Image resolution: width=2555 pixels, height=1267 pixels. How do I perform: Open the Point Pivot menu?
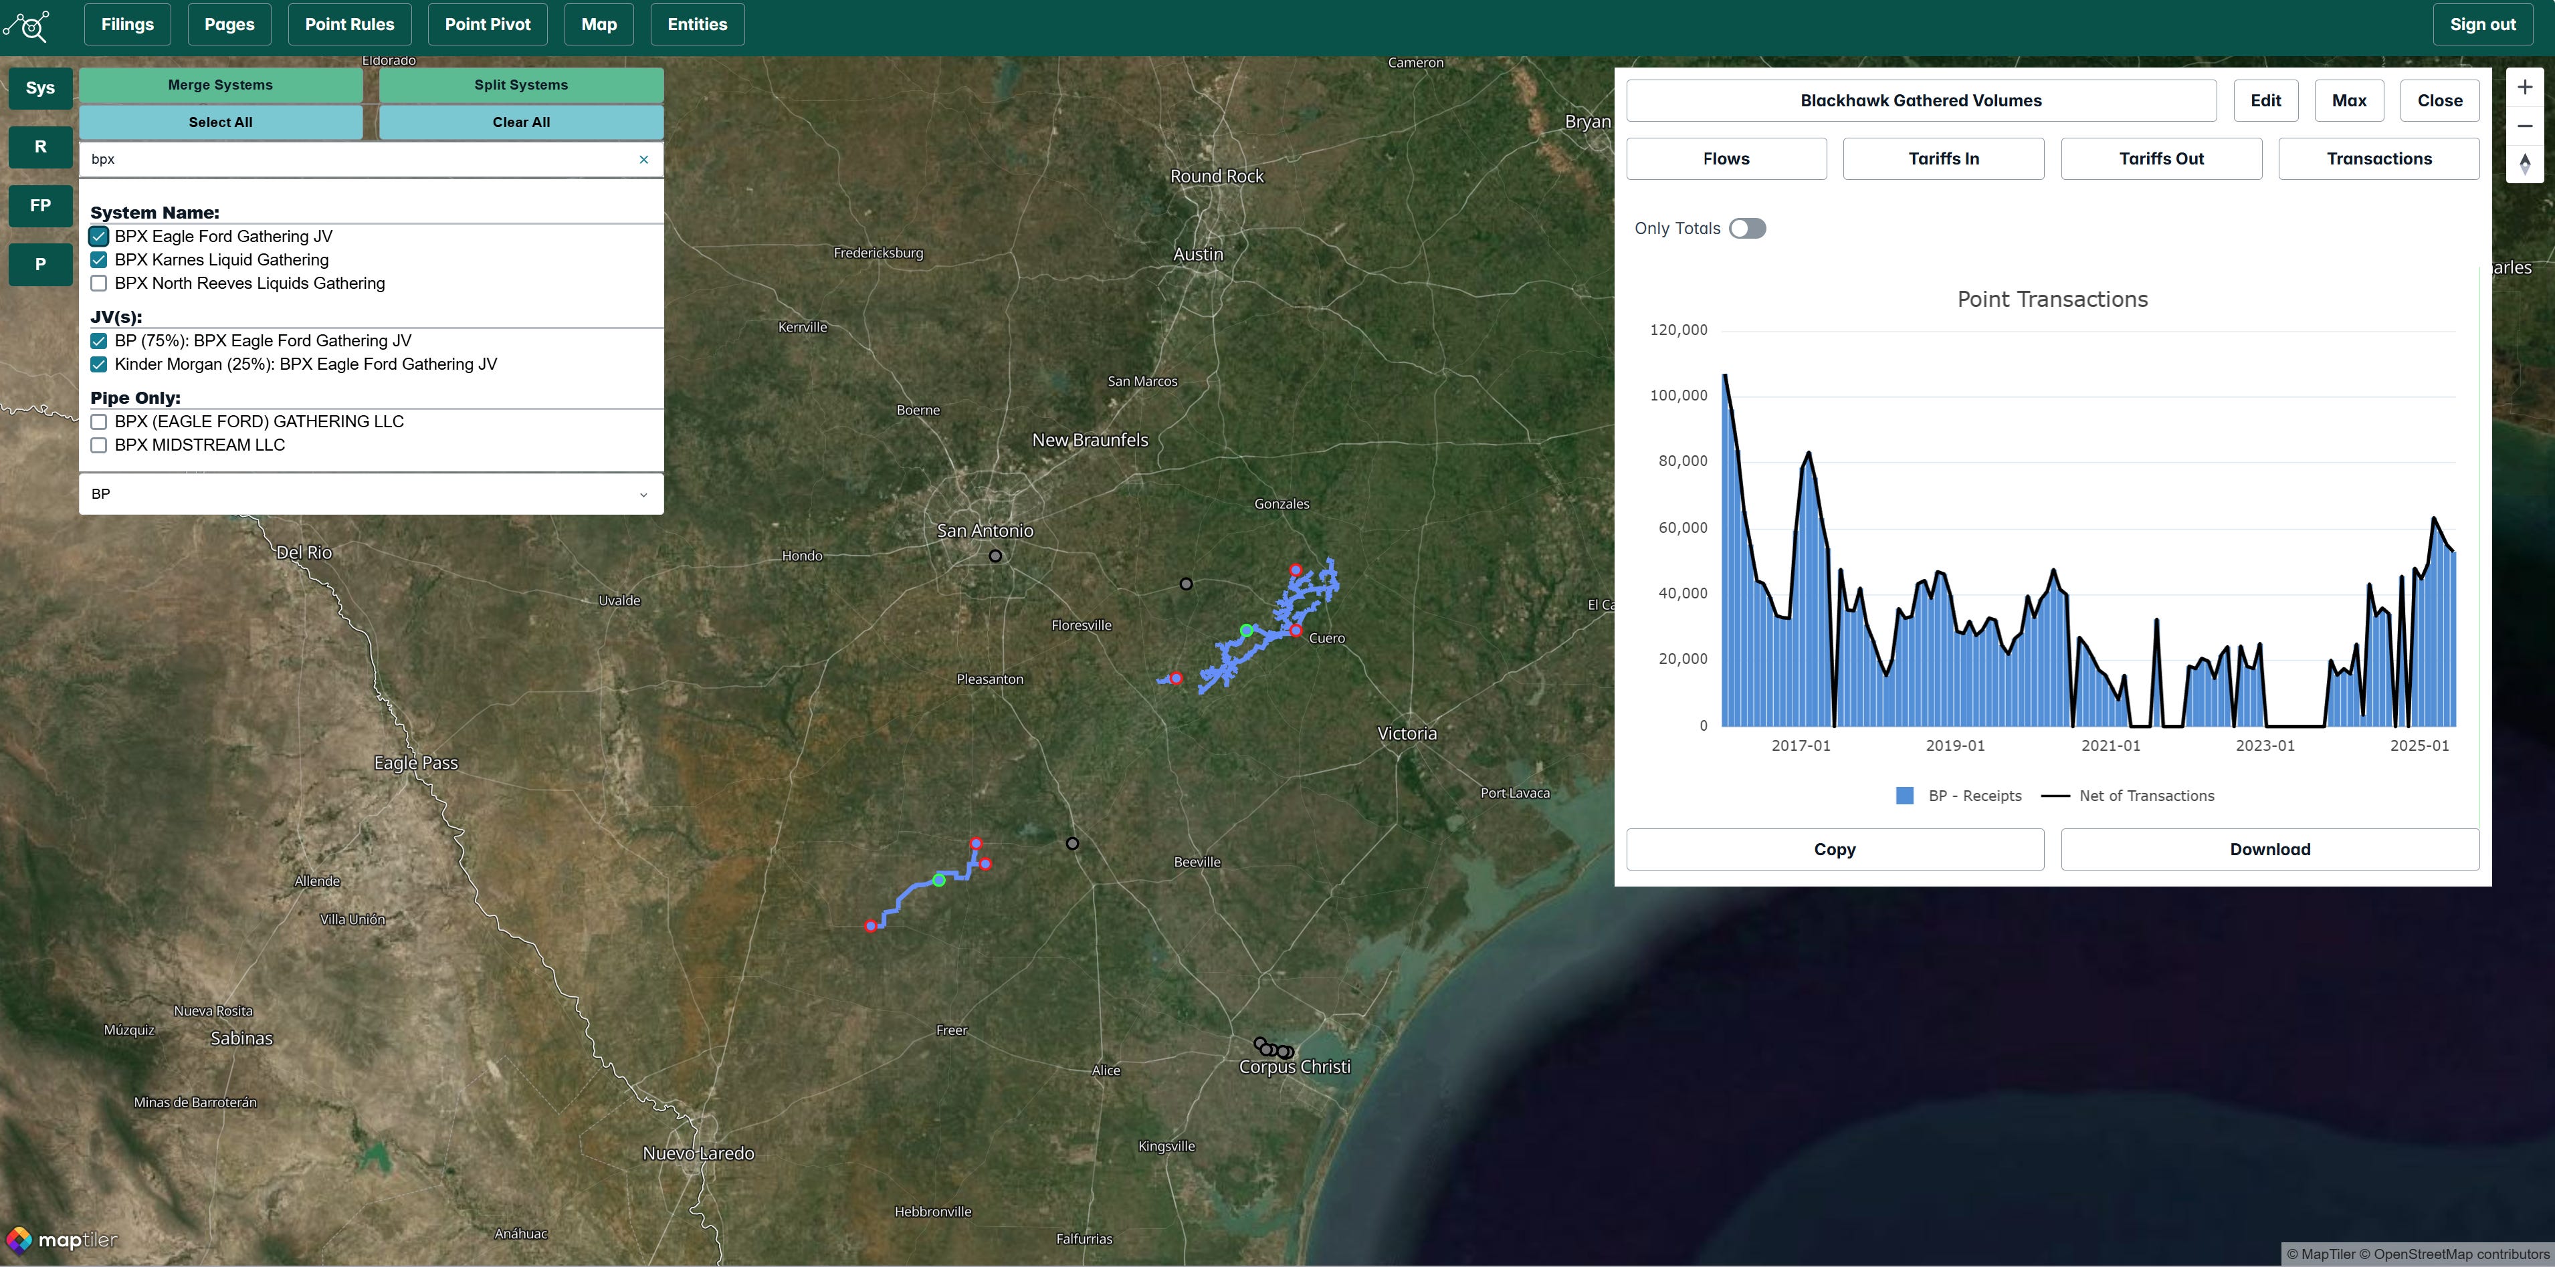coord(487,25)
